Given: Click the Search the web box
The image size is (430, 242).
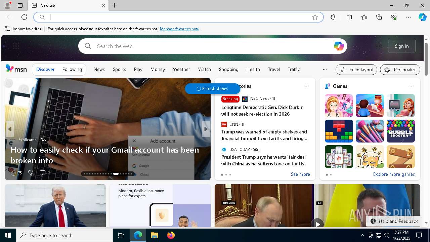Looking at the screenshot, I should (x=212, y=46).
